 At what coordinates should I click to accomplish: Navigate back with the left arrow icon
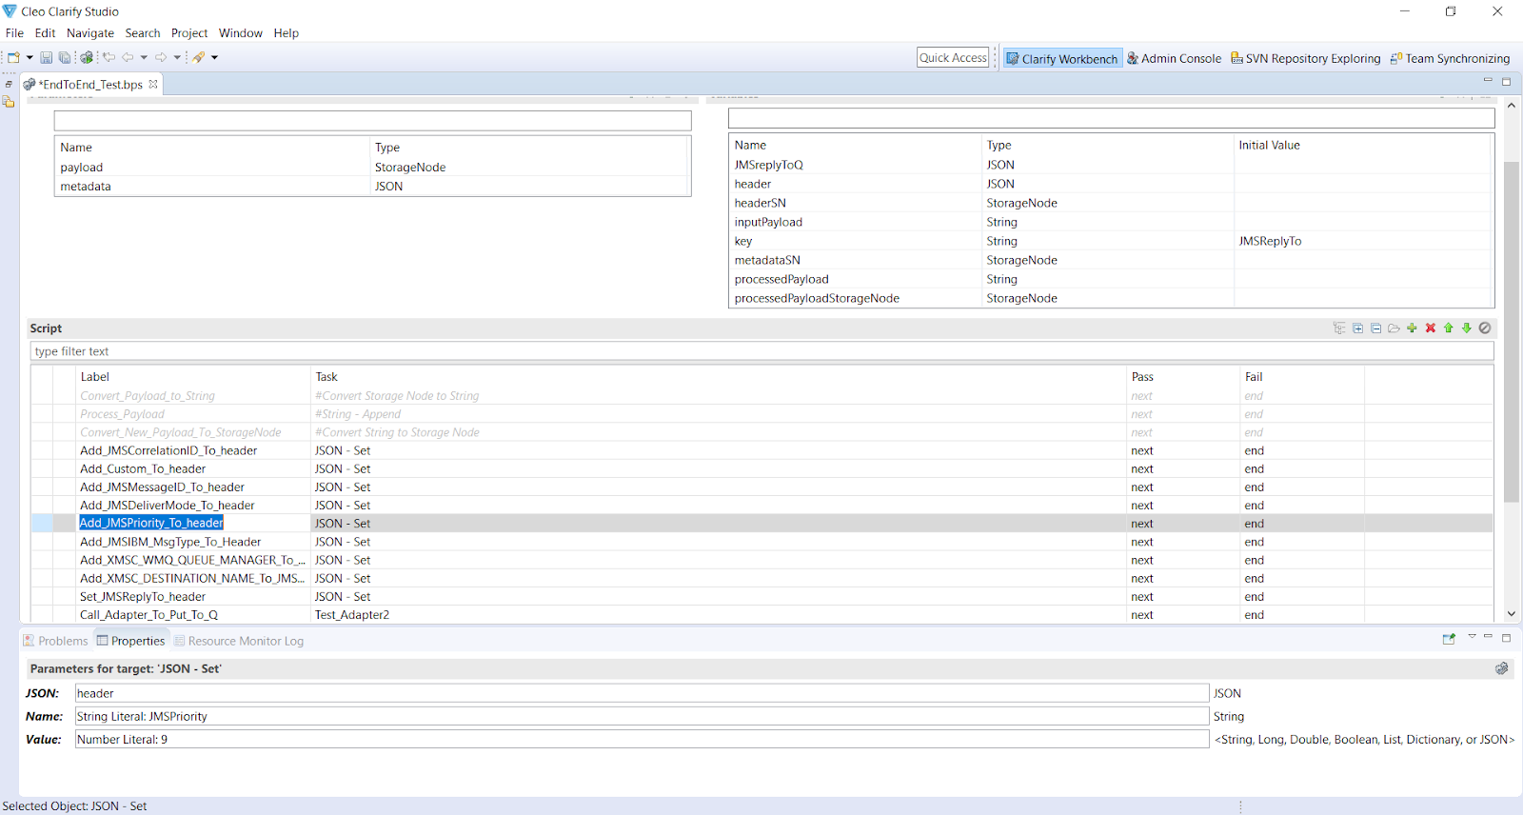tap(128, 57)
